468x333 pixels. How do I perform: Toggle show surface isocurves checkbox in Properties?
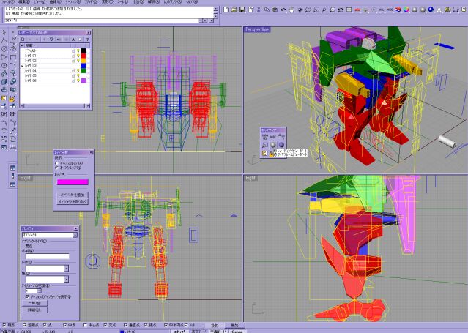[x=27, y=296]
